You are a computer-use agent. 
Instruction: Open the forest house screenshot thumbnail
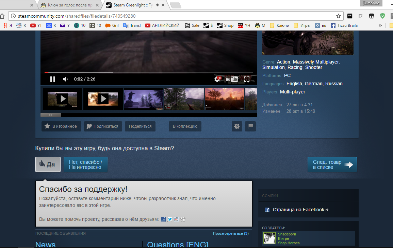[184, 99]
